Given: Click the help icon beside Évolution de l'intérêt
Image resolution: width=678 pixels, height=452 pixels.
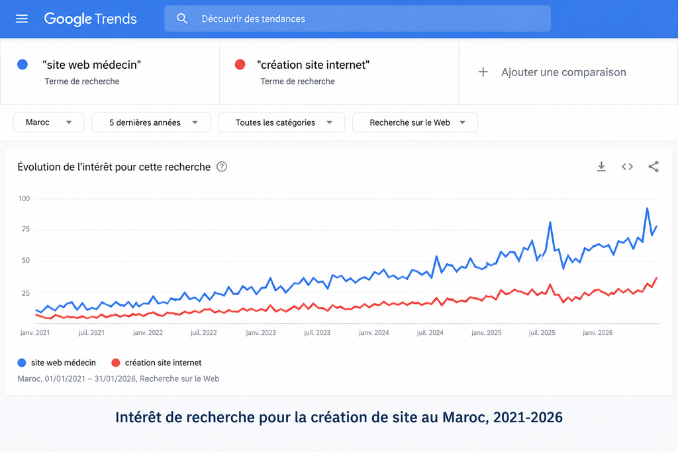Looking at the screenshot, I should click(222, 167).
